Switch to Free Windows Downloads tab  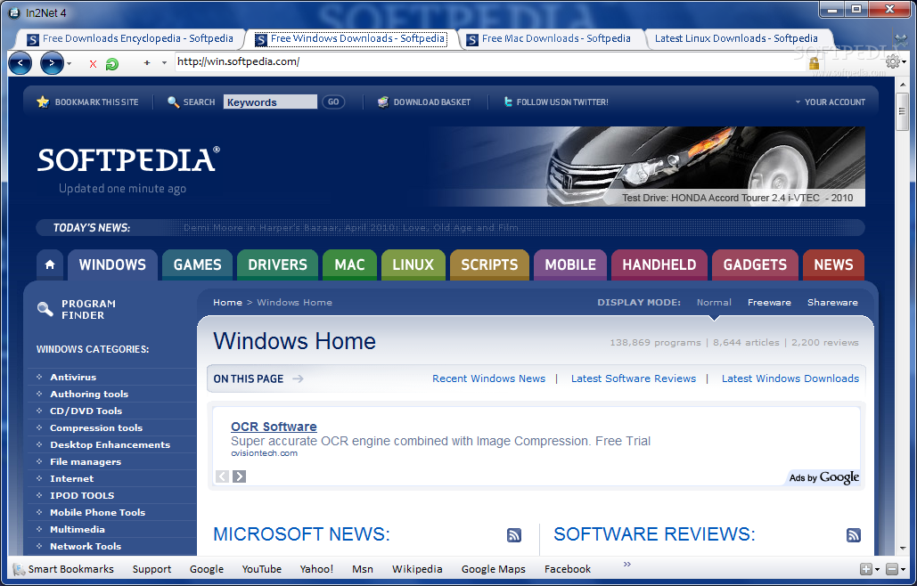[351, 38]
